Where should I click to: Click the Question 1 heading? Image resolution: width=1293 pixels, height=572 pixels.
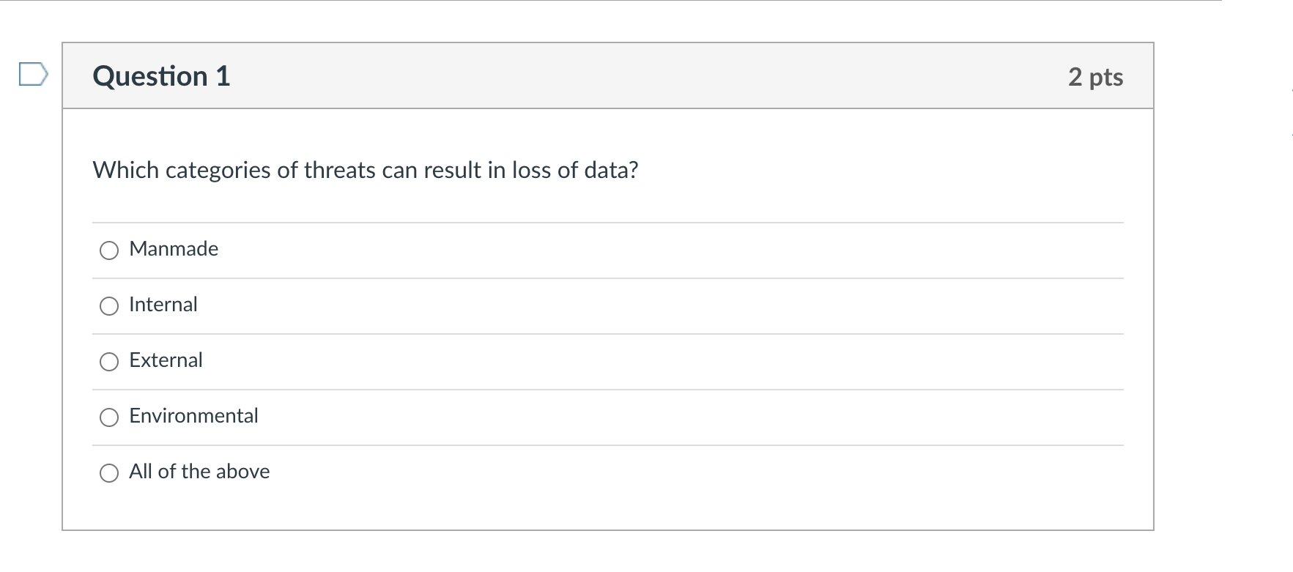pyautogui.click(x=161, y=76)
